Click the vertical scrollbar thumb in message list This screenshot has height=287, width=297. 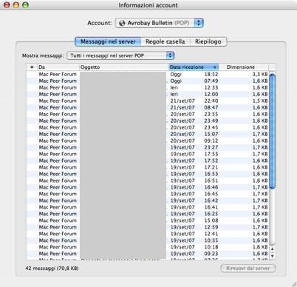(x=272, y=132)
